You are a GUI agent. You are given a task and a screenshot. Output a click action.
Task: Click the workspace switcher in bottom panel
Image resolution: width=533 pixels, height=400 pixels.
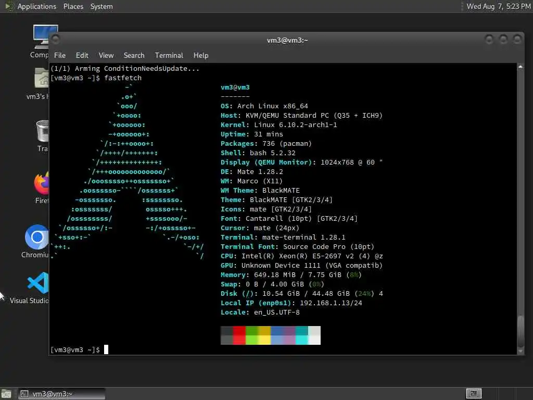click(474, 394)
